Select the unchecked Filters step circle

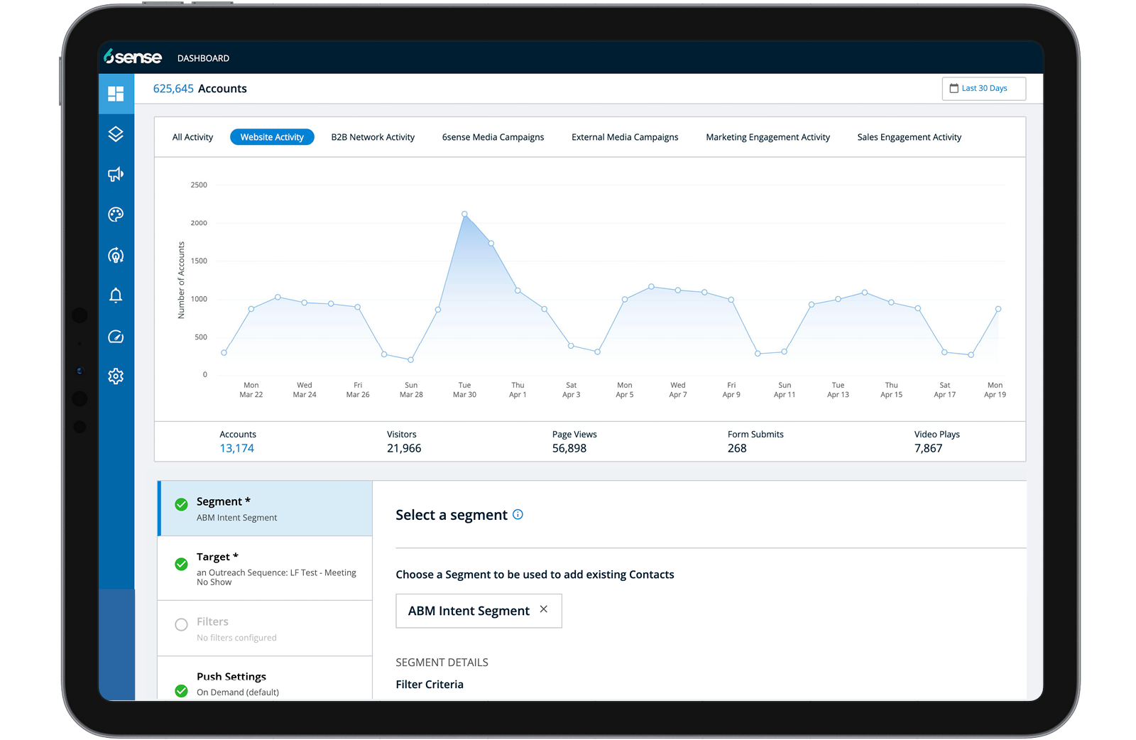182,625
